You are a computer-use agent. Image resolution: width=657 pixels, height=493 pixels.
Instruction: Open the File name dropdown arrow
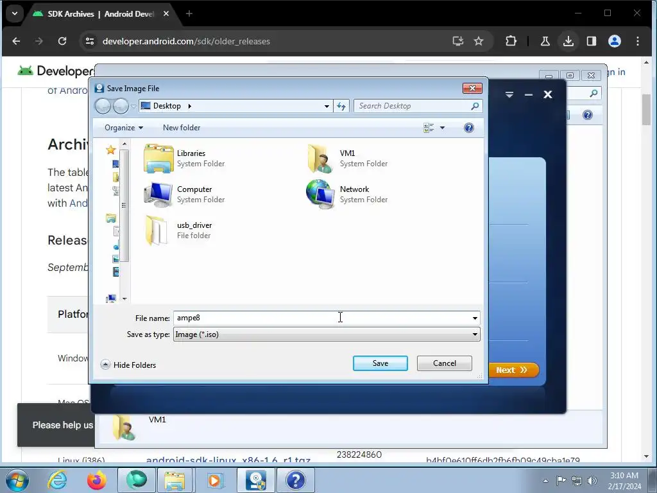click(x=475, y=318)
